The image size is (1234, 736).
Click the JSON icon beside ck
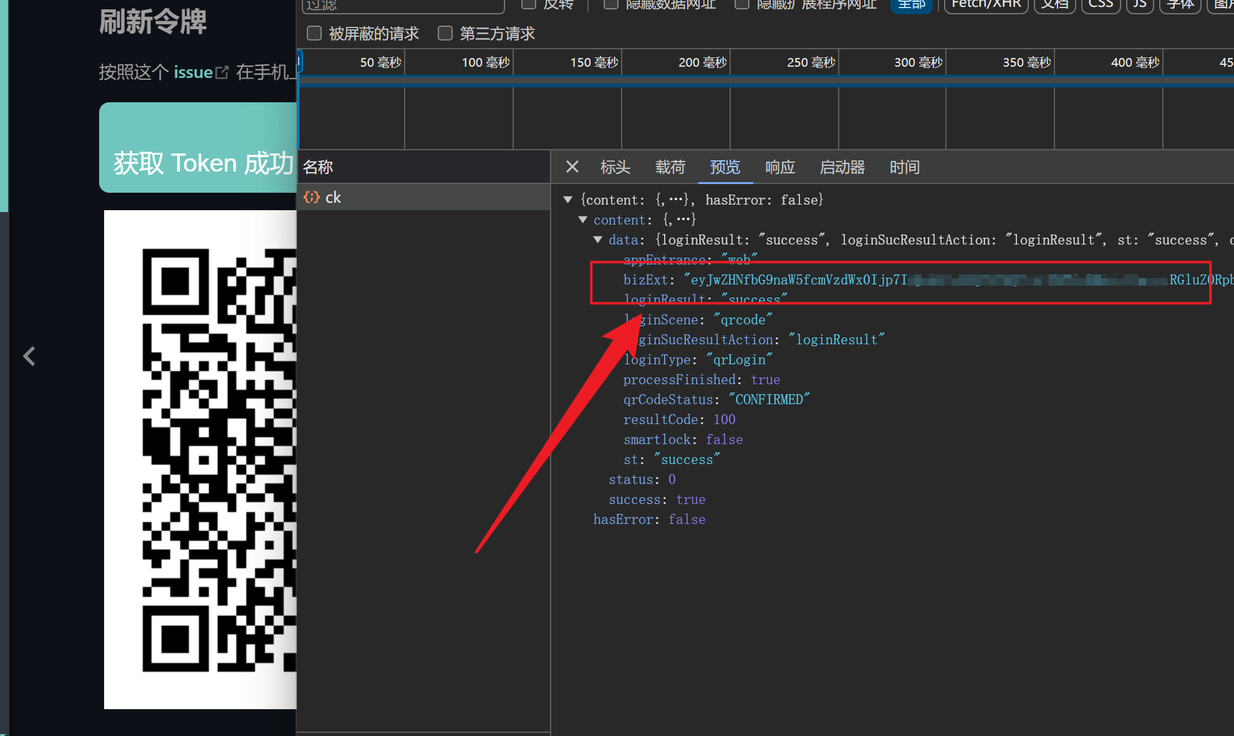311,197
